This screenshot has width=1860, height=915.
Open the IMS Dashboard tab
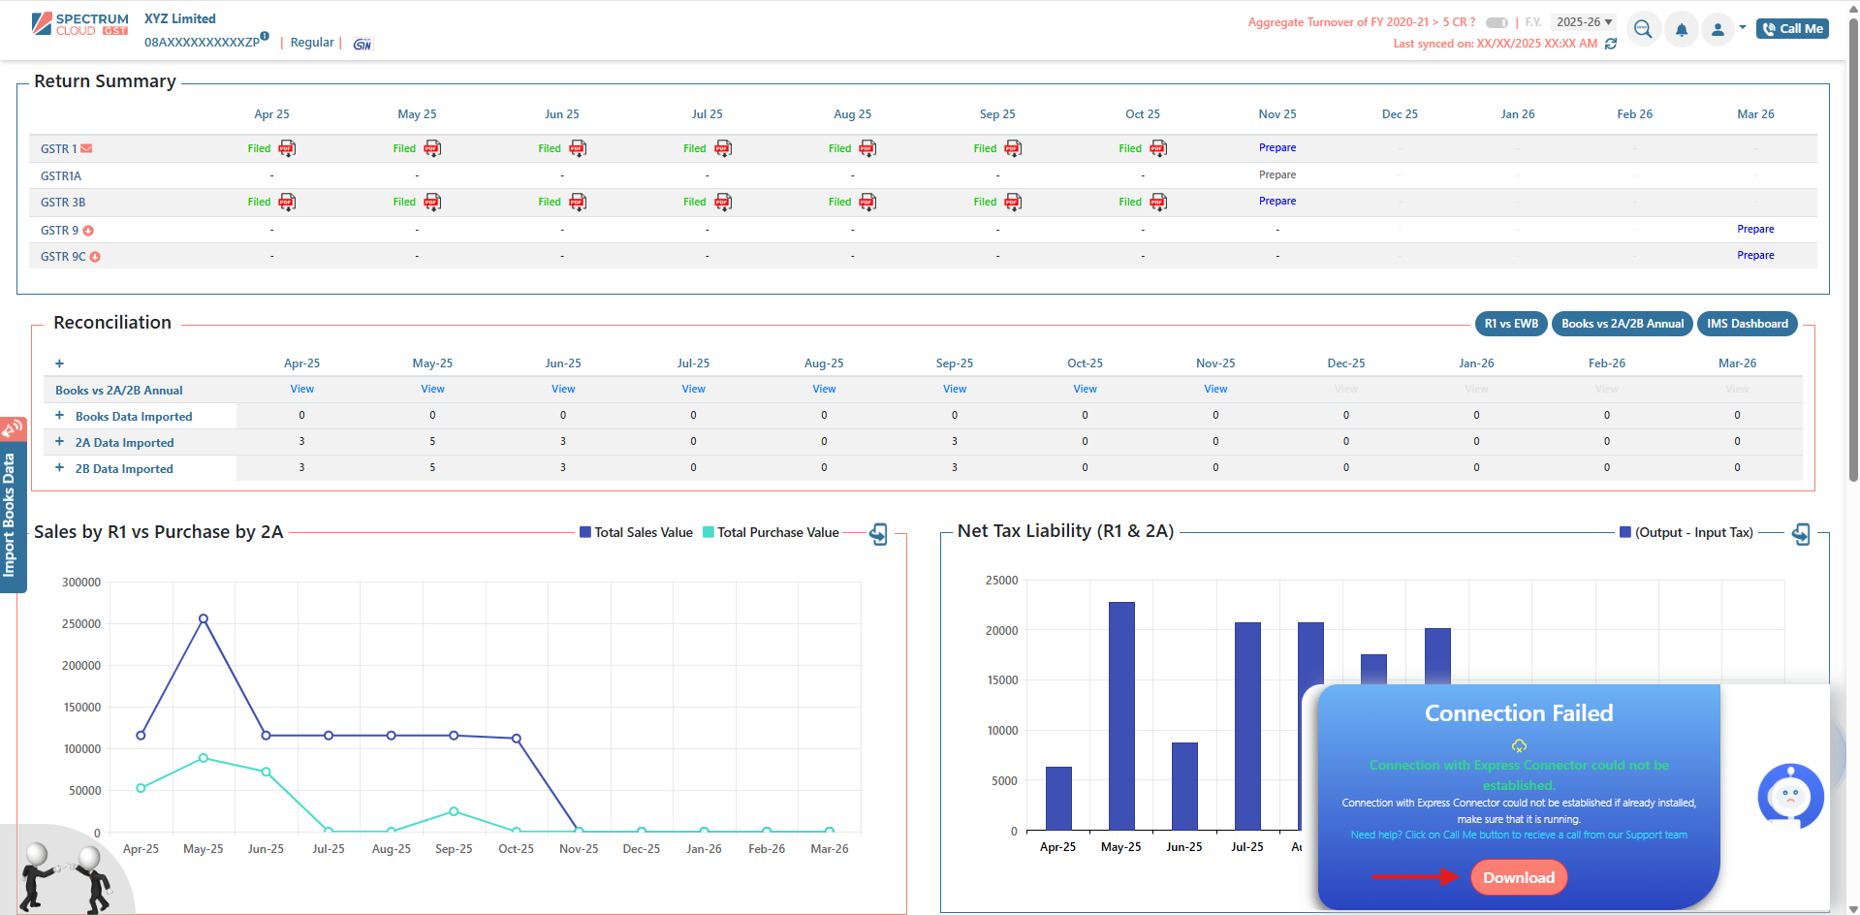click(1747, 324)
